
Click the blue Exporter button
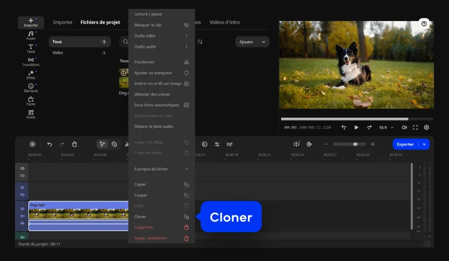[x=405, y=144]
